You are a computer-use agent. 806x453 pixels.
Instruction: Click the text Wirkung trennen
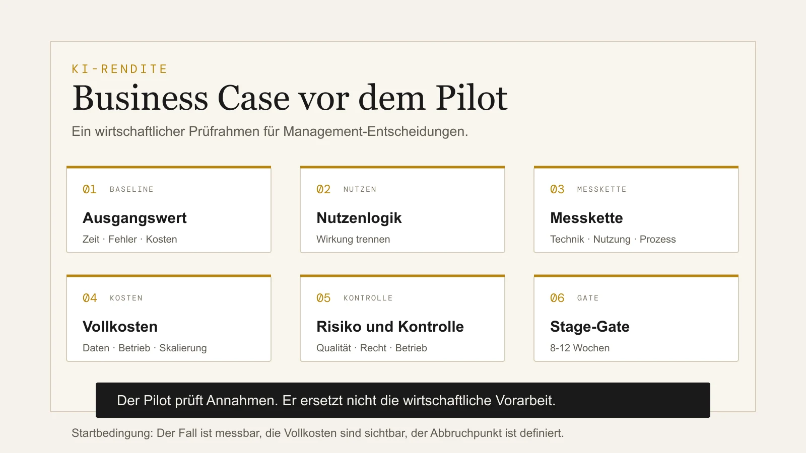[353, 239]
